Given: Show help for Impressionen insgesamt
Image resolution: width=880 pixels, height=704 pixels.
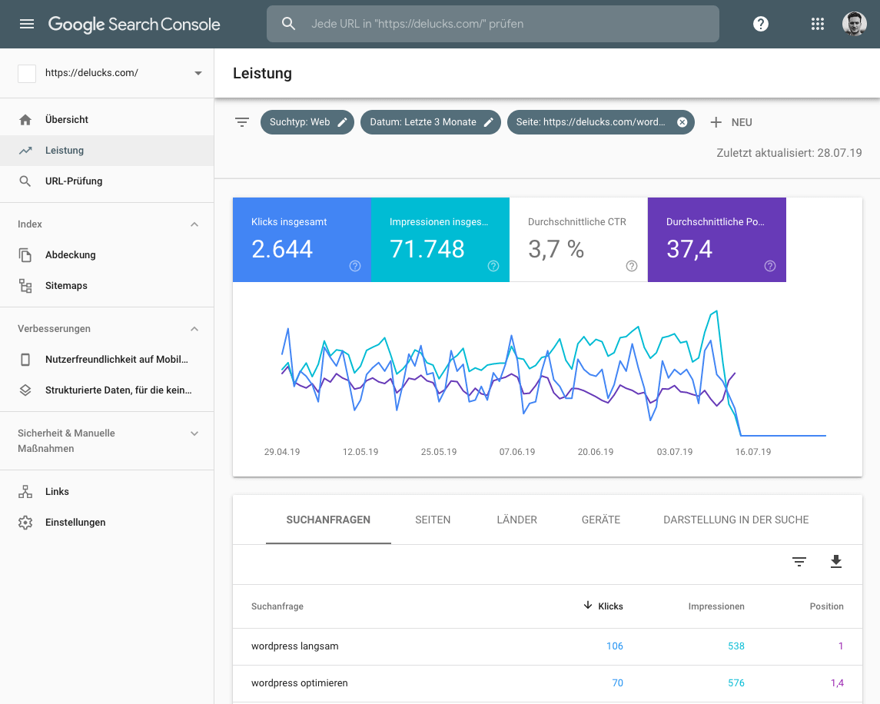Looking at the screenshot, I should click(x=493, y=266).
